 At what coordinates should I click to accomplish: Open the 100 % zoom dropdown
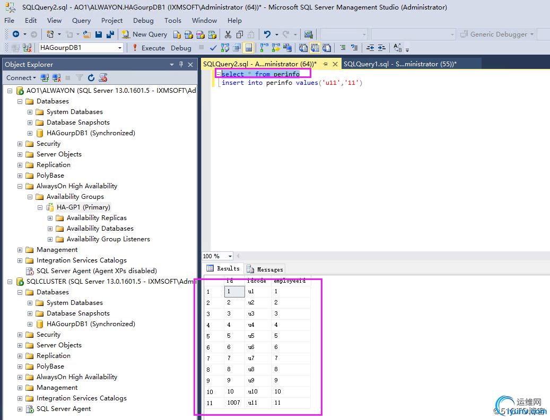[x=230, y=256]
